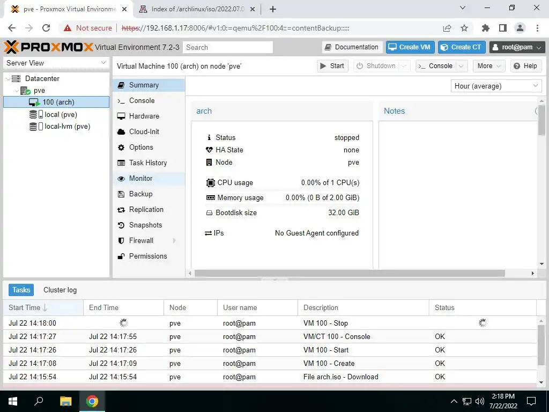This screenshot has width=549, height=412.
Task: Click the Proxmox logo
Action: click(x=48, y=47)
